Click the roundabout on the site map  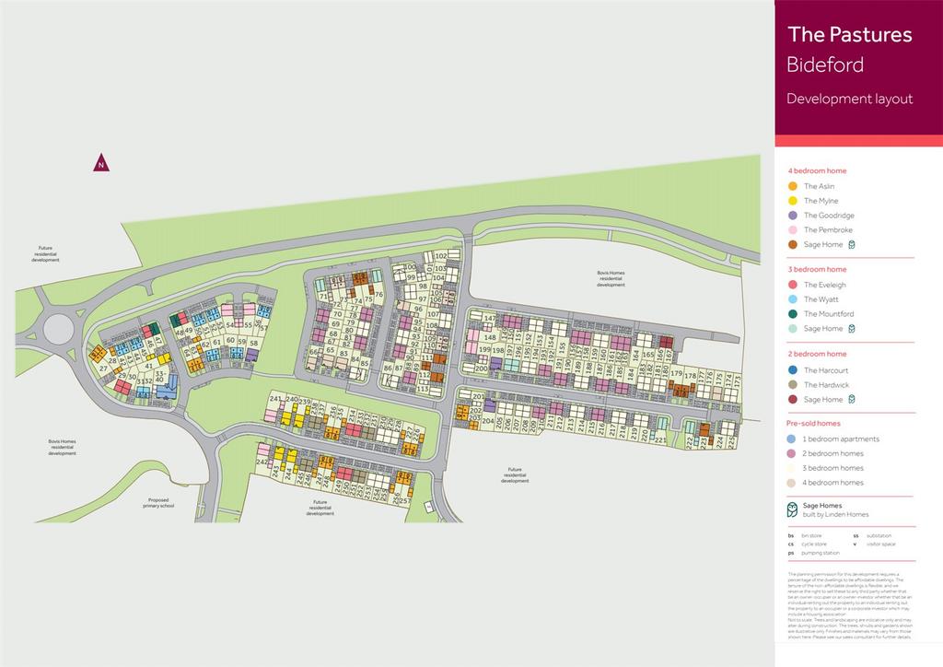[x=58, y=330]
